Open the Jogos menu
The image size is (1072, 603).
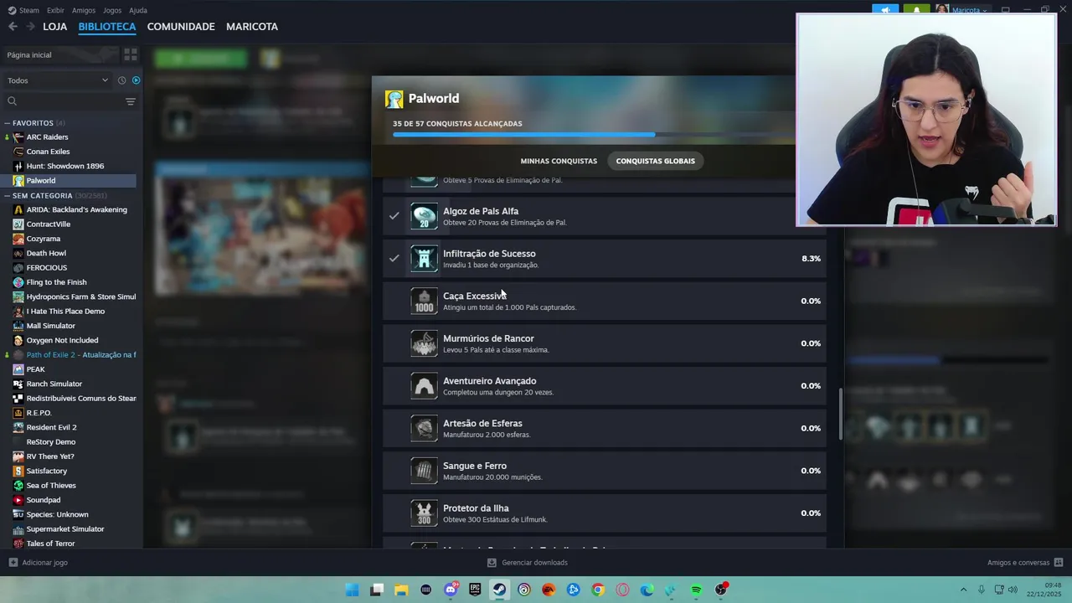point(112,10)
